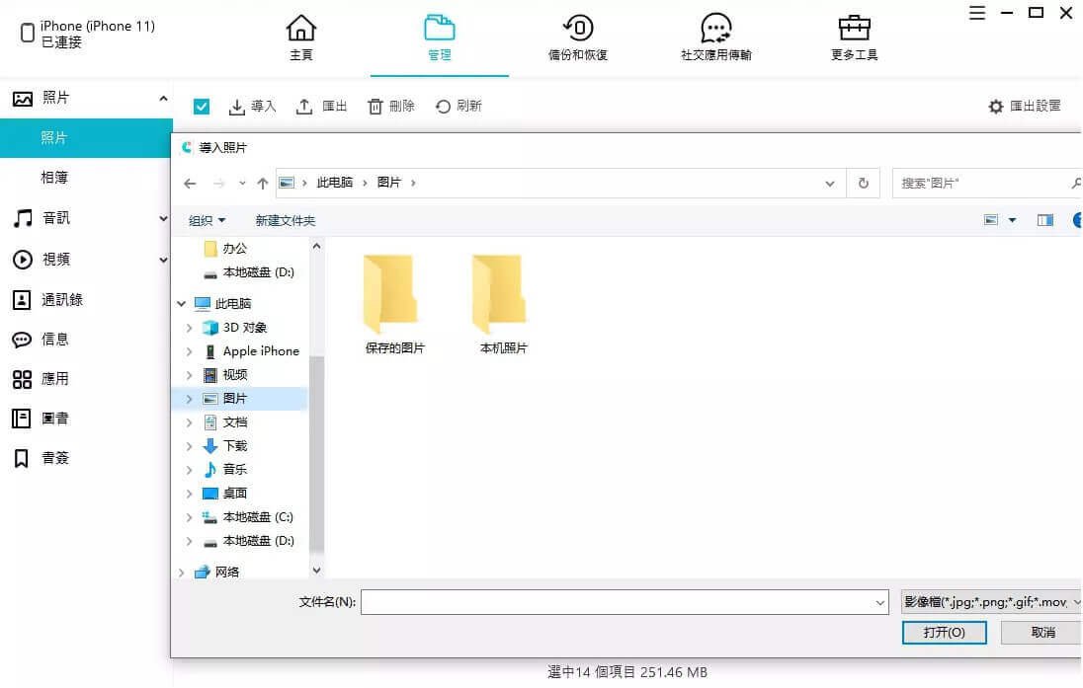Click the 刷新 refresh icon

(x=444, y=107)
